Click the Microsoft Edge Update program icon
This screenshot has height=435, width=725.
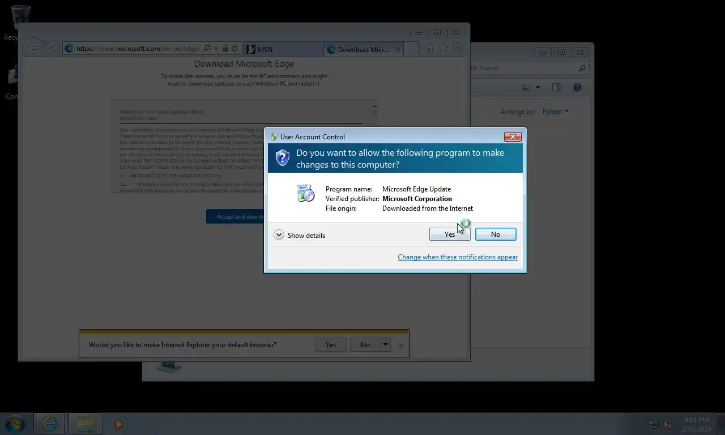click(305, 193)
